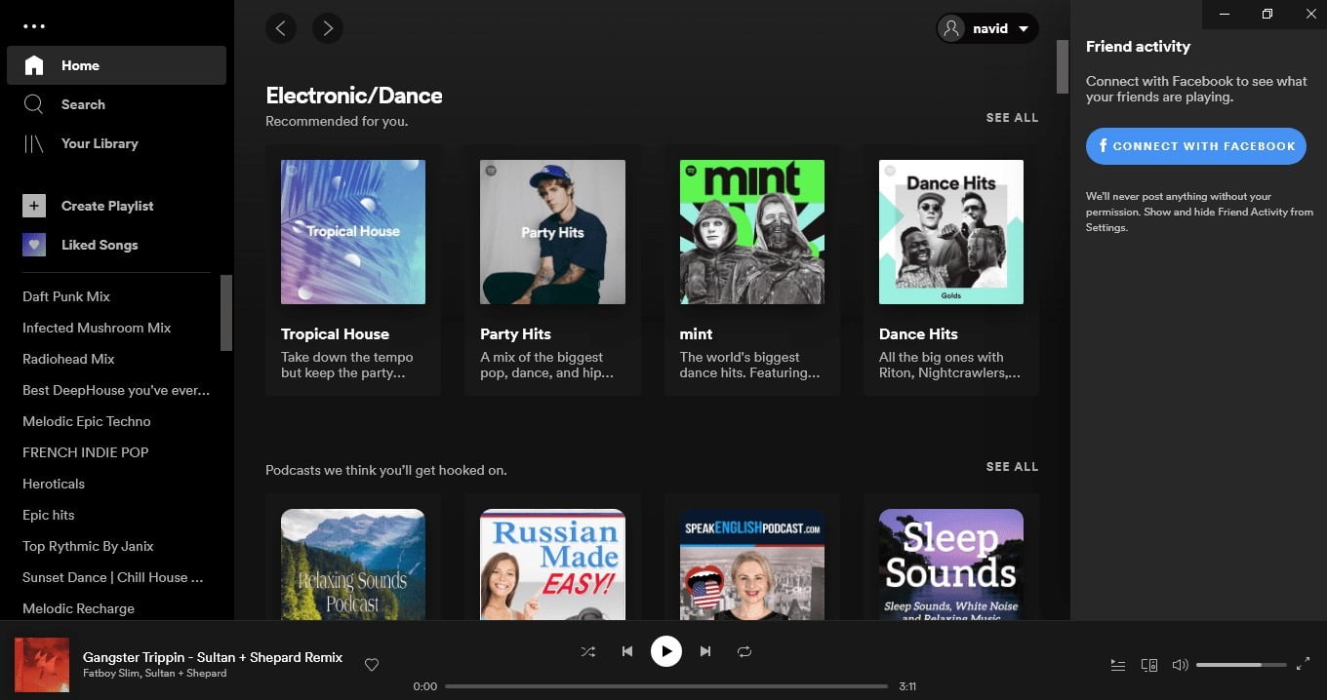
Task: Click the Party Hits title
Action: pyautogui.click(x=516, y=333)
